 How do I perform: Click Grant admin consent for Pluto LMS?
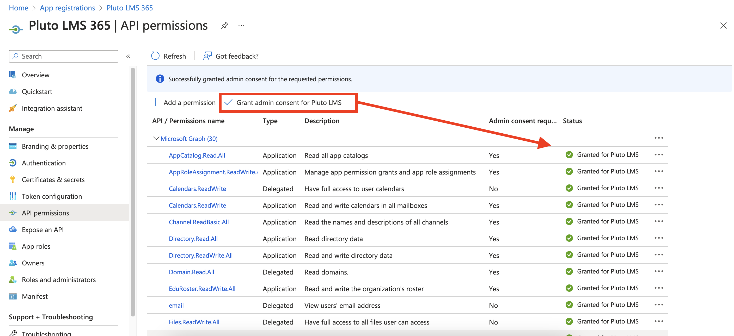point(283,103)
